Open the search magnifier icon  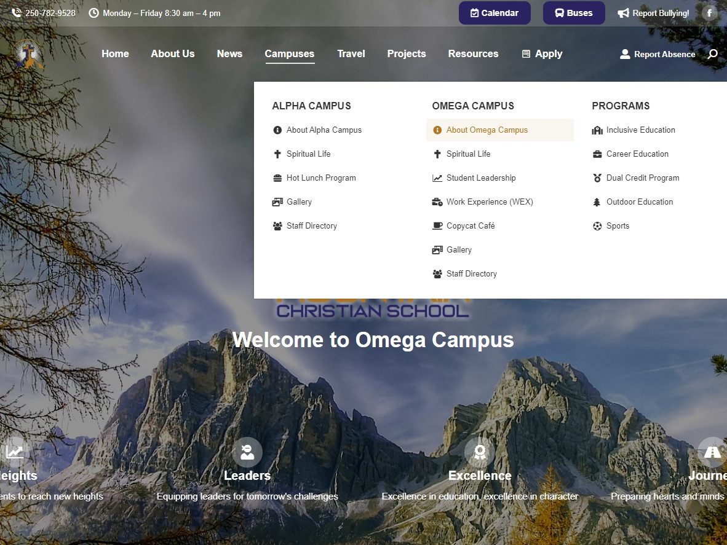(712, 54)
